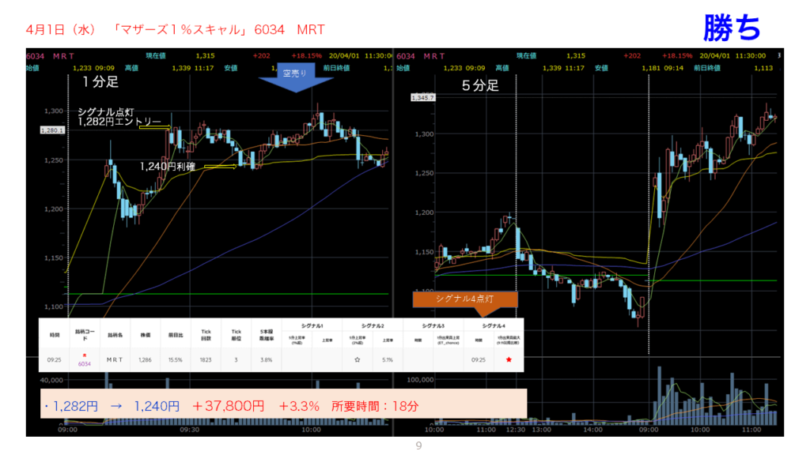Viewport: 810px width, 455px height.
Task: Click the シグナル1 group header
Action: point(312,325)
